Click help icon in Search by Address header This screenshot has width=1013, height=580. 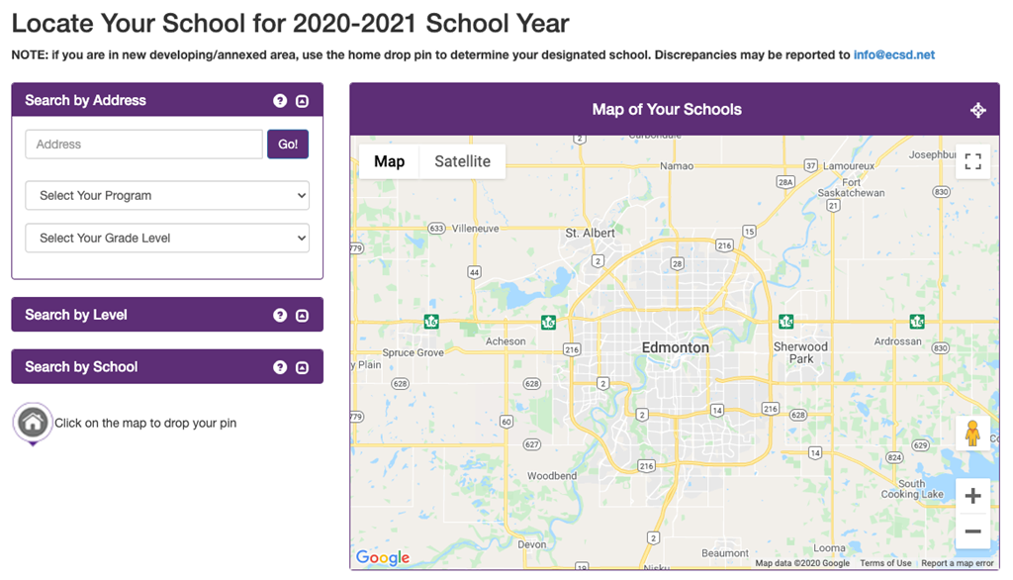tap(280, 101)
